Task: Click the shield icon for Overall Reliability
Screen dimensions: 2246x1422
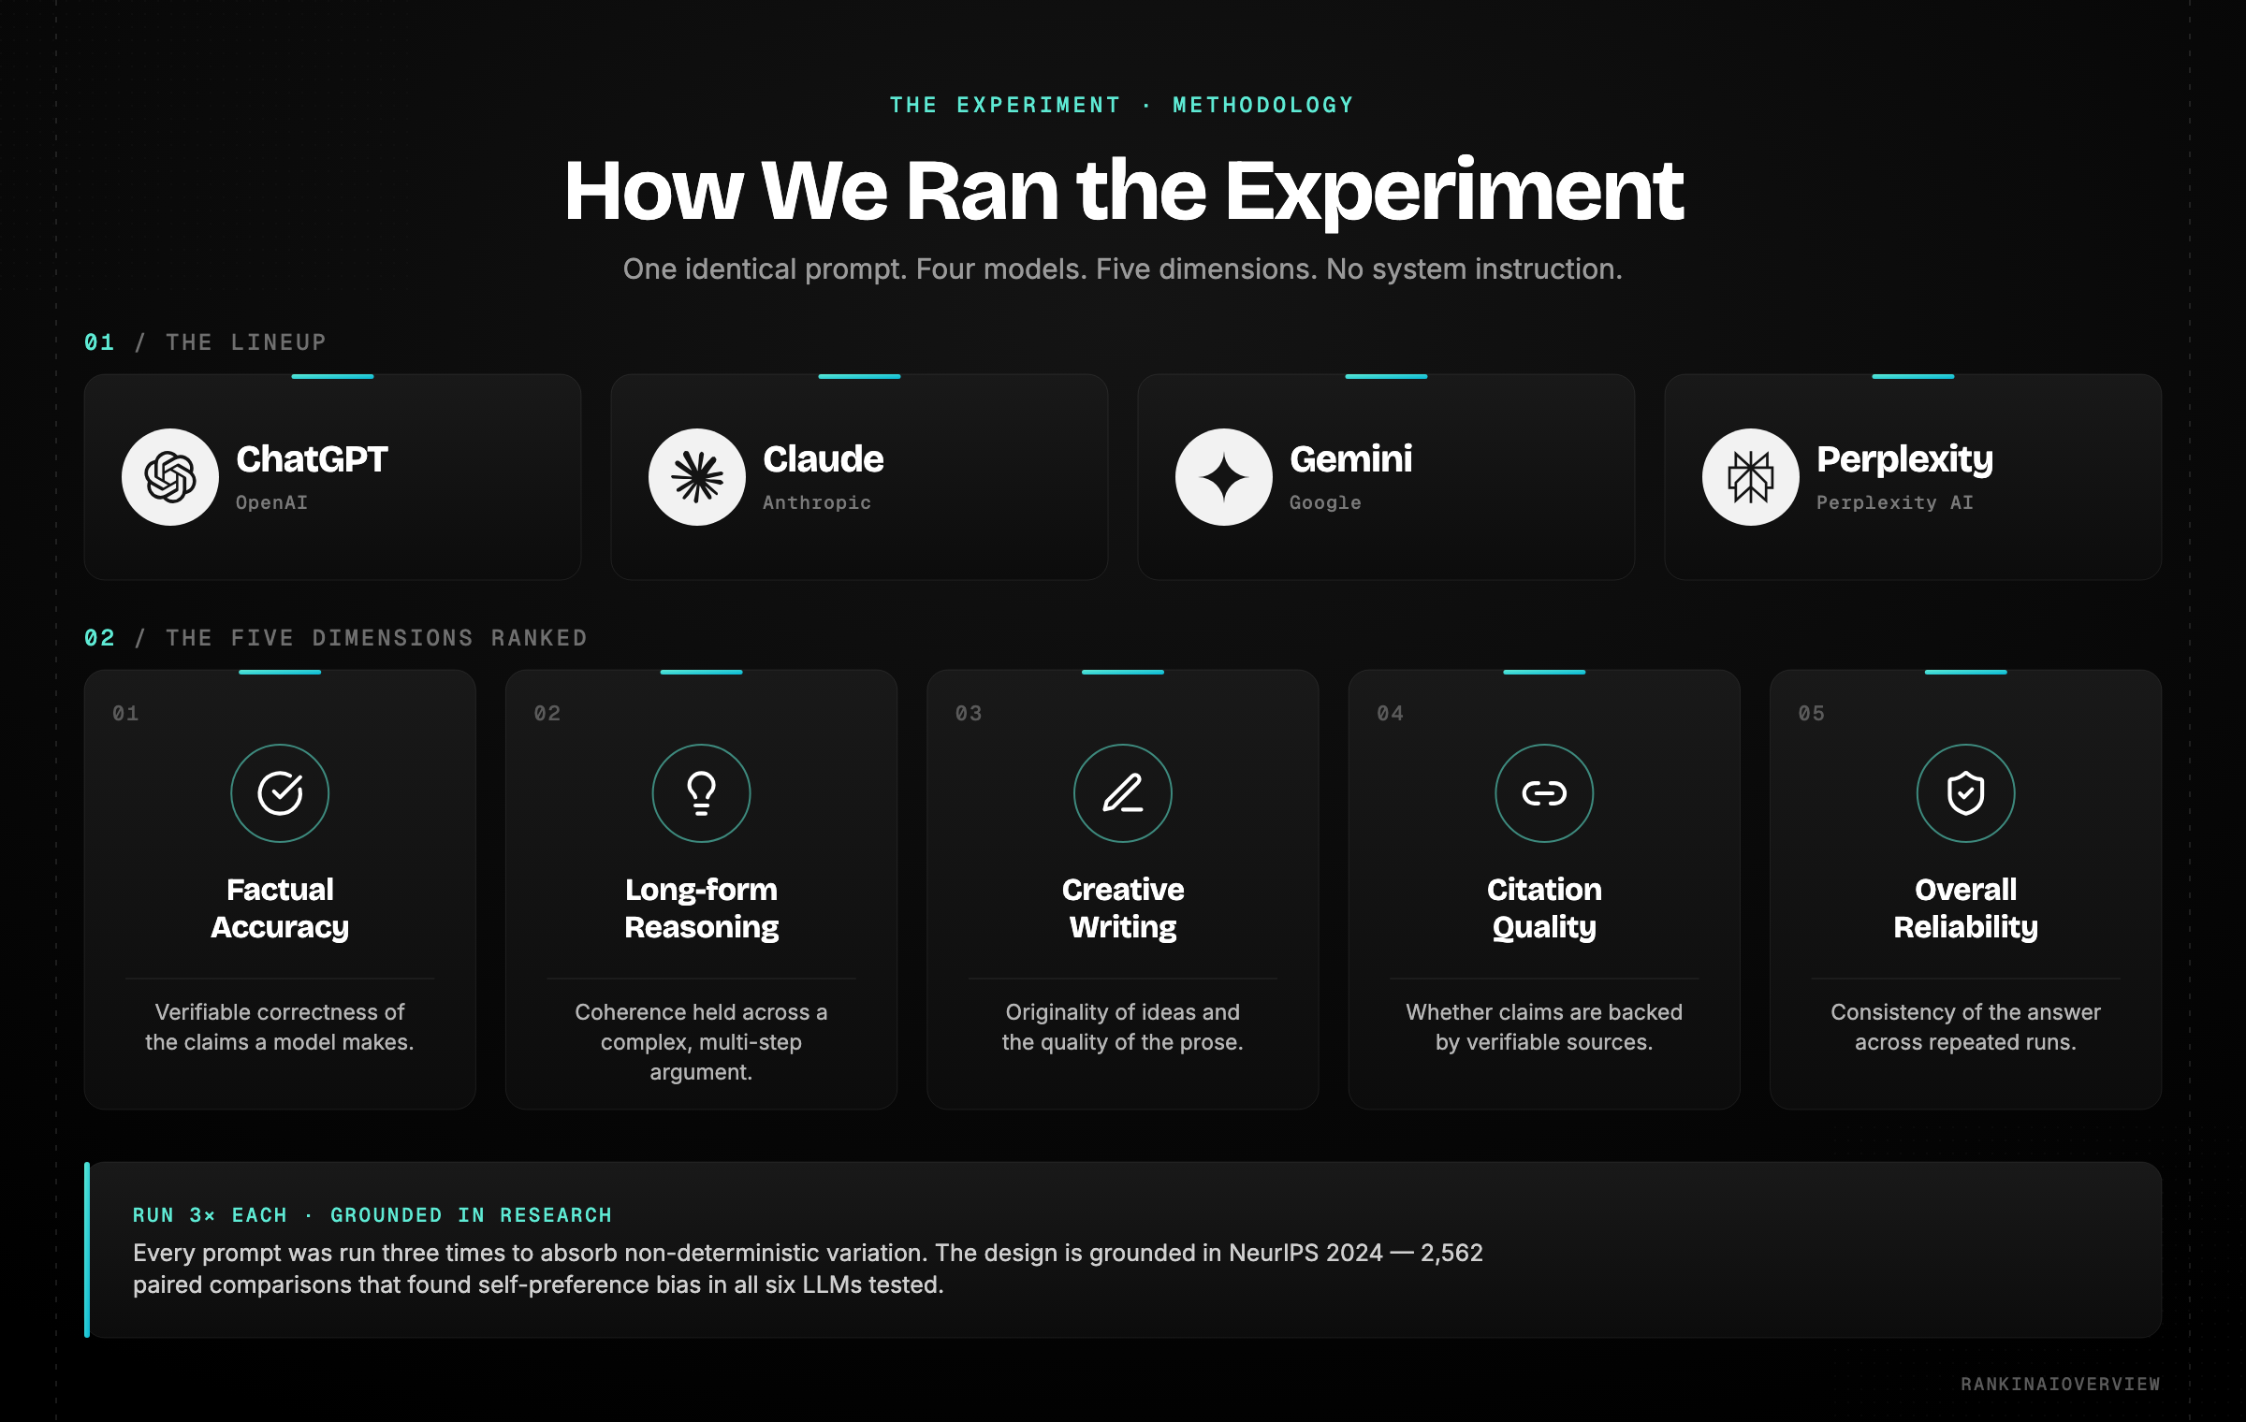Action: click(1966, 793)
